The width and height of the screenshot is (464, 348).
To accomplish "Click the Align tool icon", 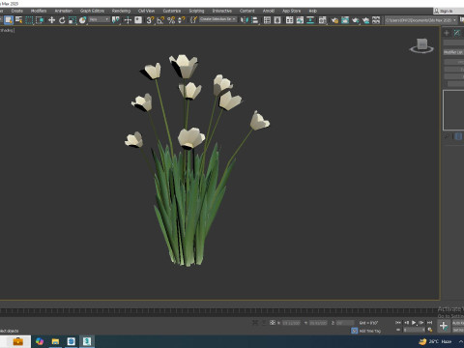I will (255, 20).
